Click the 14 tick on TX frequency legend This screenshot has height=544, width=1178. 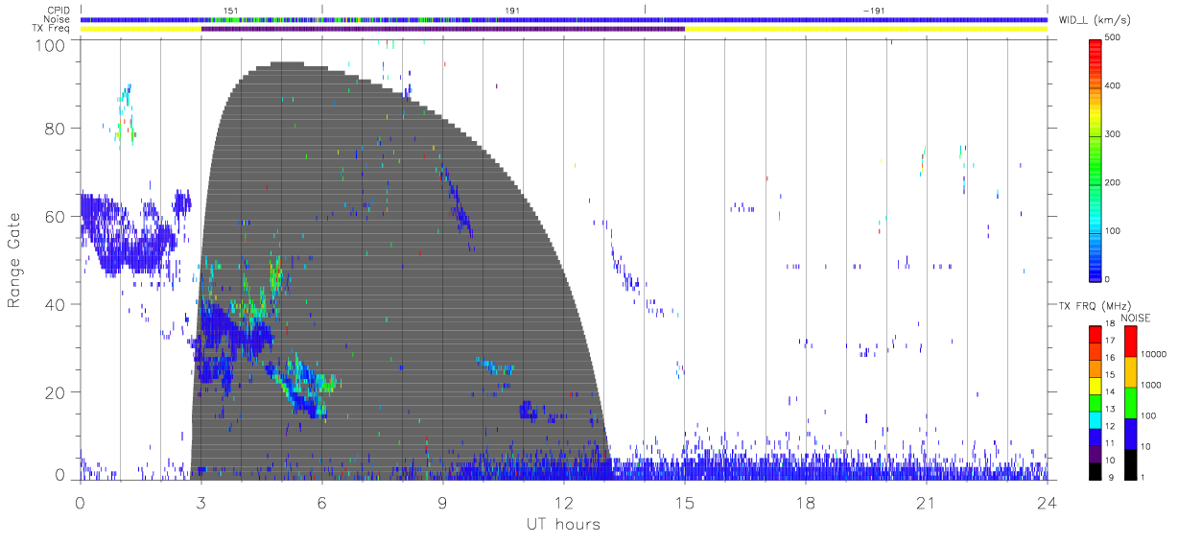click(x=1110, y=392)
